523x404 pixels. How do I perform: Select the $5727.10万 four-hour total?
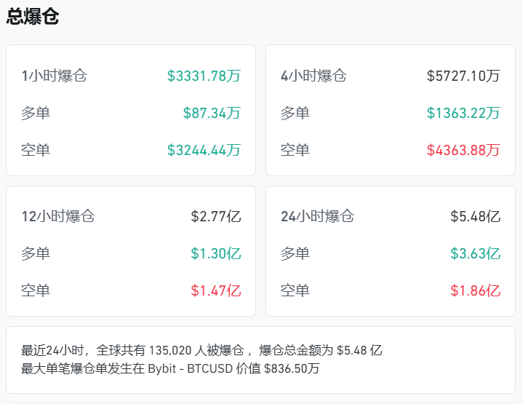click(x=463, y=76)
